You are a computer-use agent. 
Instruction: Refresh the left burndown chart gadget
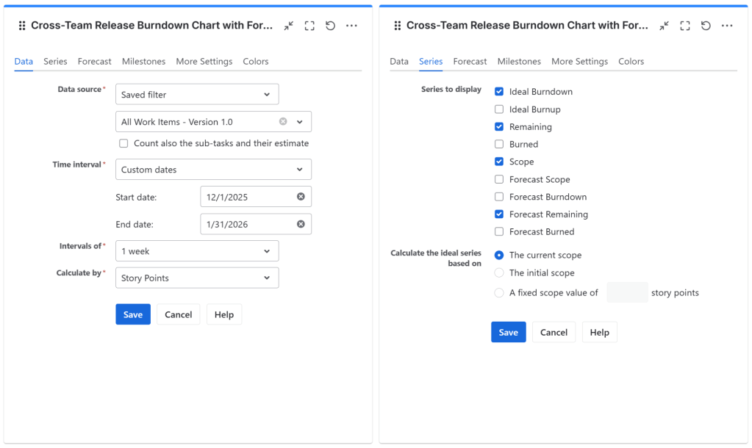click(331, 26)
